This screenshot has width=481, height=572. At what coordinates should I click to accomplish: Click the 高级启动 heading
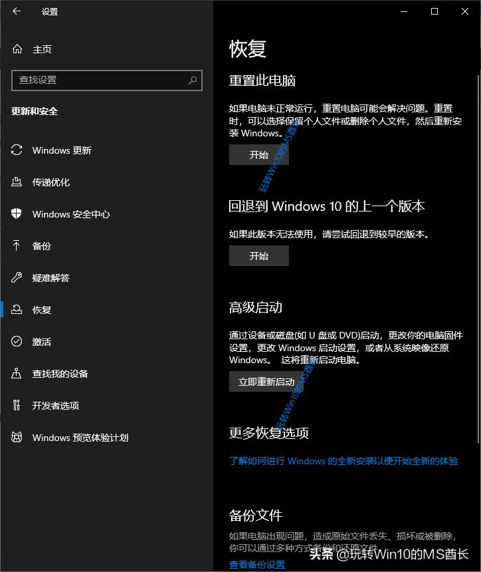(256, 307)
